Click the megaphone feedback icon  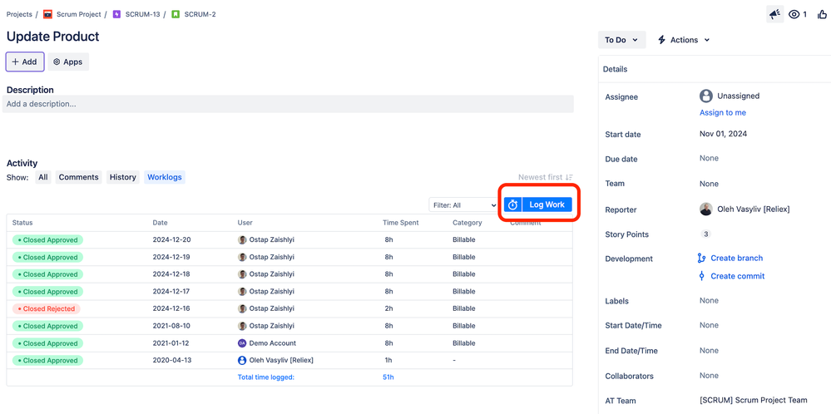click(774, 14)
